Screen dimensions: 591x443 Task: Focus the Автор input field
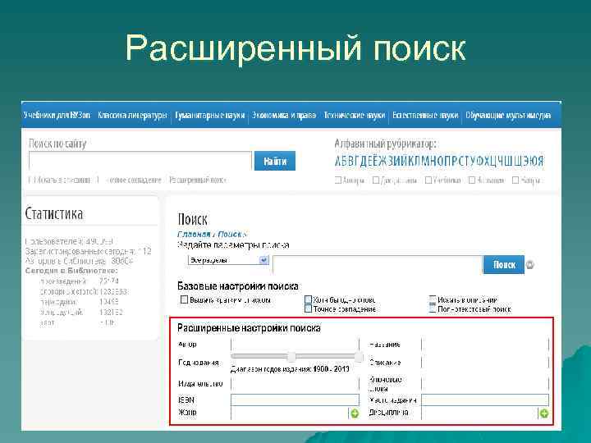[295, 345]
